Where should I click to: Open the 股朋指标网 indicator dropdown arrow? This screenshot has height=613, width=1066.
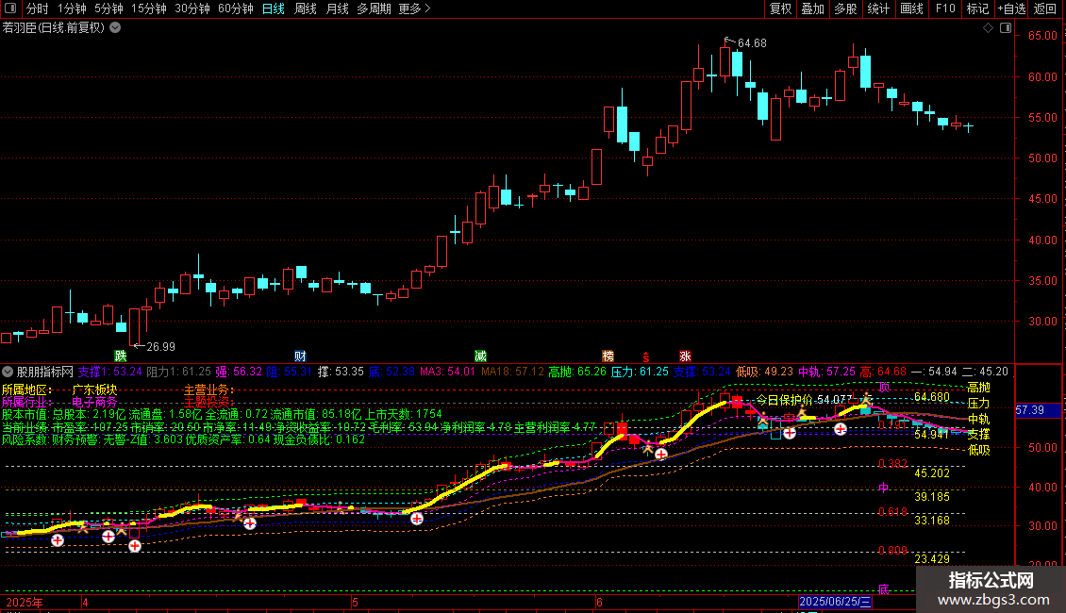coord(8,372)
